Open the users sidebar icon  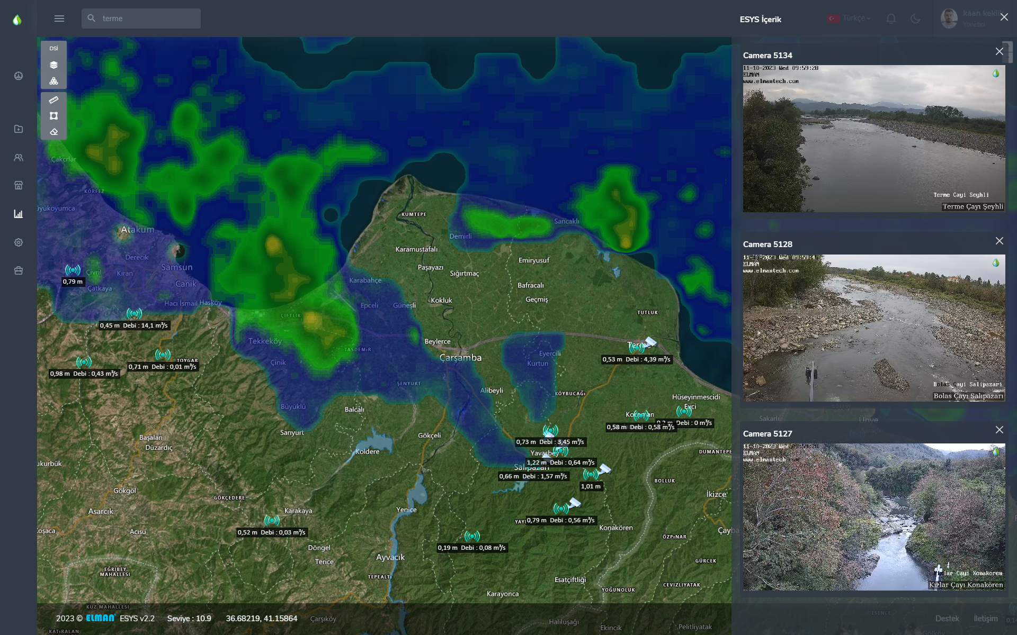click(19, 157)
